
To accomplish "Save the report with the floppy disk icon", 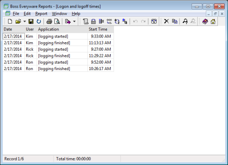I will coord(31,22).
